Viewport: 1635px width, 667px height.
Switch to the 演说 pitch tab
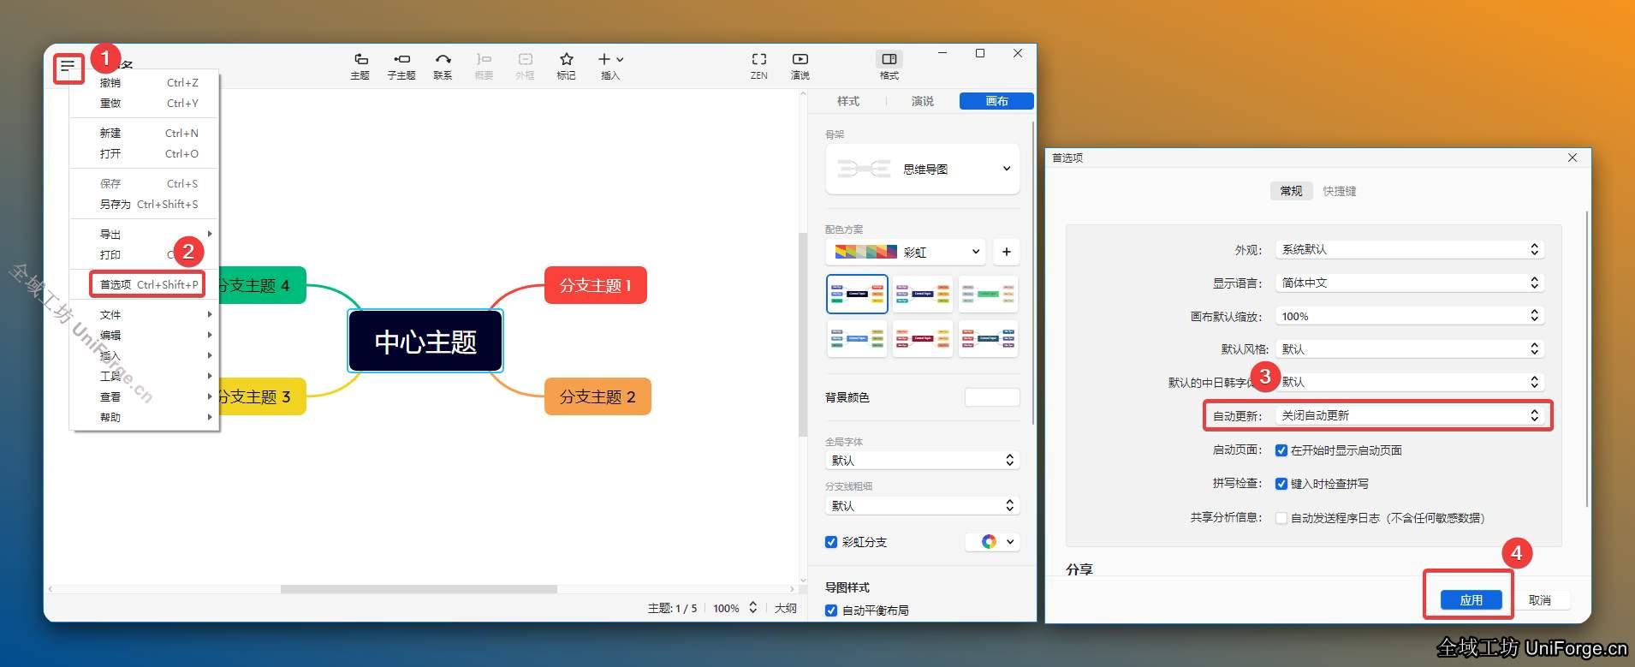923,101
